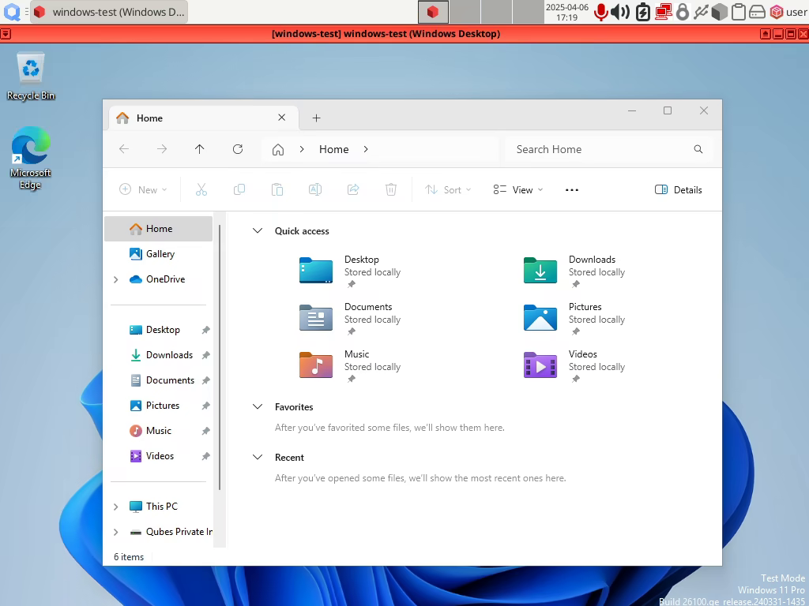Open the See more menu with three dots
The width and height of the screenshot is (809, 606).
[572, 189]
